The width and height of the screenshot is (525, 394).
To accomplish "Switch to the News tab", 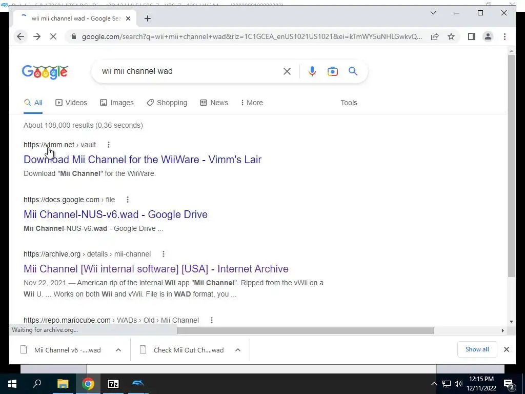I will click(214, 103).
